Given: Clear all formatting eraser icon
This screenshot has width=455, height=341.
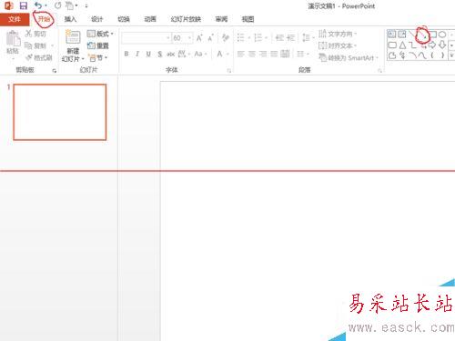Looking at the screenshot, I should pyautogui.click(x=226, y=37).
